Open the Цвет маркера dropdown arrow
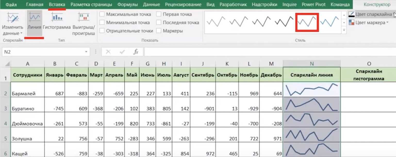Screen dimensions: 396x157 [x=387, y=23]
